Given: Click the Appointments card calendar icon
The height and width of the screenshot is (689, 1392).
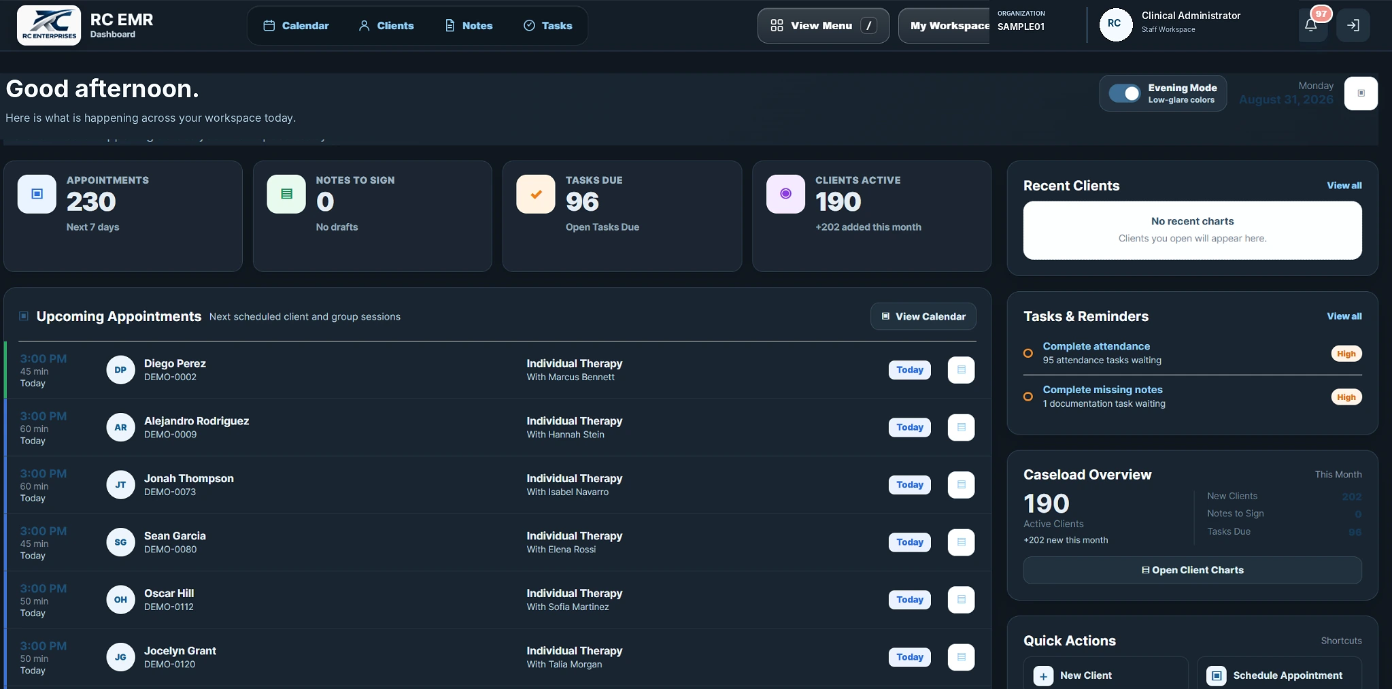Looking at the screenshot, I should (x=37, y=194).
